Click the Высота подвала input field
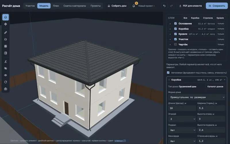Screen dimensions: 230x144 coord(211,130)
